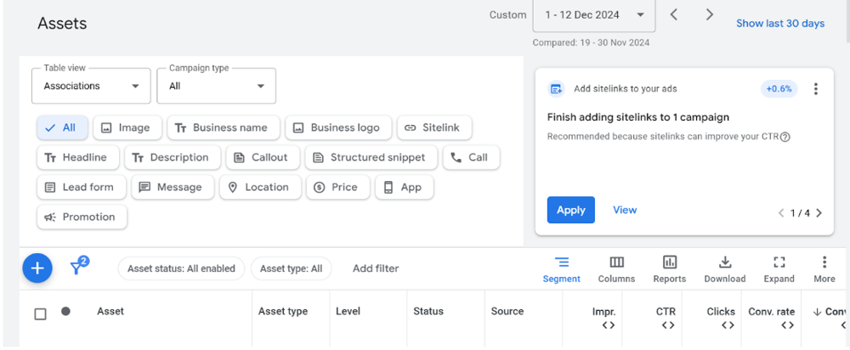Download the assets table

click(x=725, y=270)
